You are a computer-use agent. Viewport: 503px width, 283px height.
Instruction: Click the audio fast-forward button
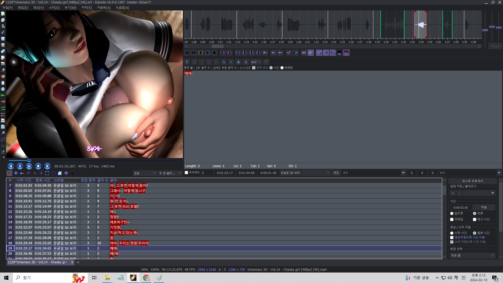click(194, 53)
